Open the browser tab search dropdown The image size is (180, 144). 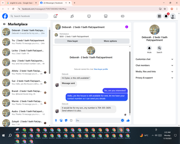tap(3, 3)
